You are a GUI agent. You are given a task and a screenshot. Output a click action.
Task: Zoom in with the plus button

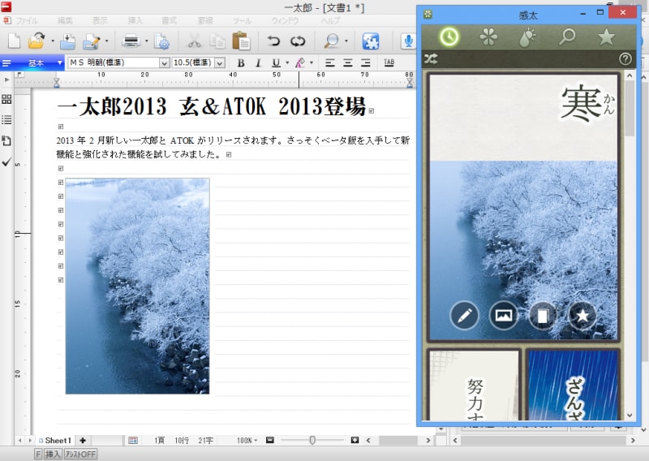click(355, 440)
